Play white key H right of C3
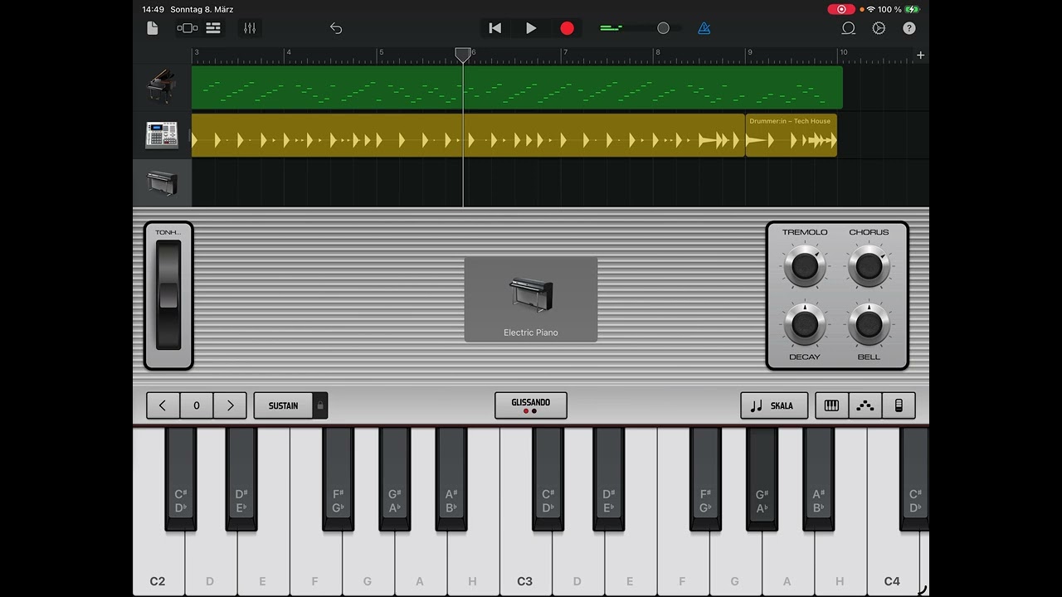 (840, 564)
